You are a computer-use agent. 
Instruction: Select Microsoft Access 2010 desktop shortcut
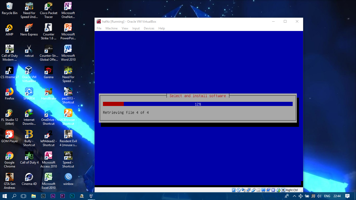click(49, 160)
